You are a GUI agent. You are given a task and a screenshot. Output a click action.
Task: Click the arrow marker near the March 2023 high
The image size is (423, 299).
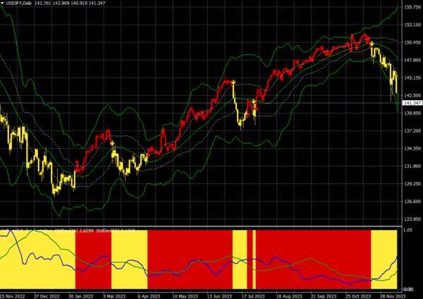(113, 142)
